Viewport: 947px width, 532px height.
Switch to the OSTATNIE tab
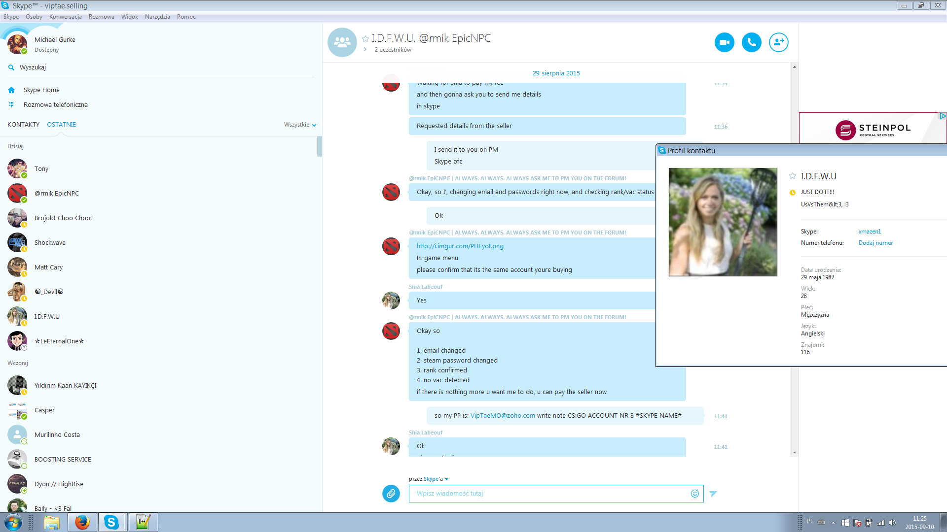click(62, 125)
